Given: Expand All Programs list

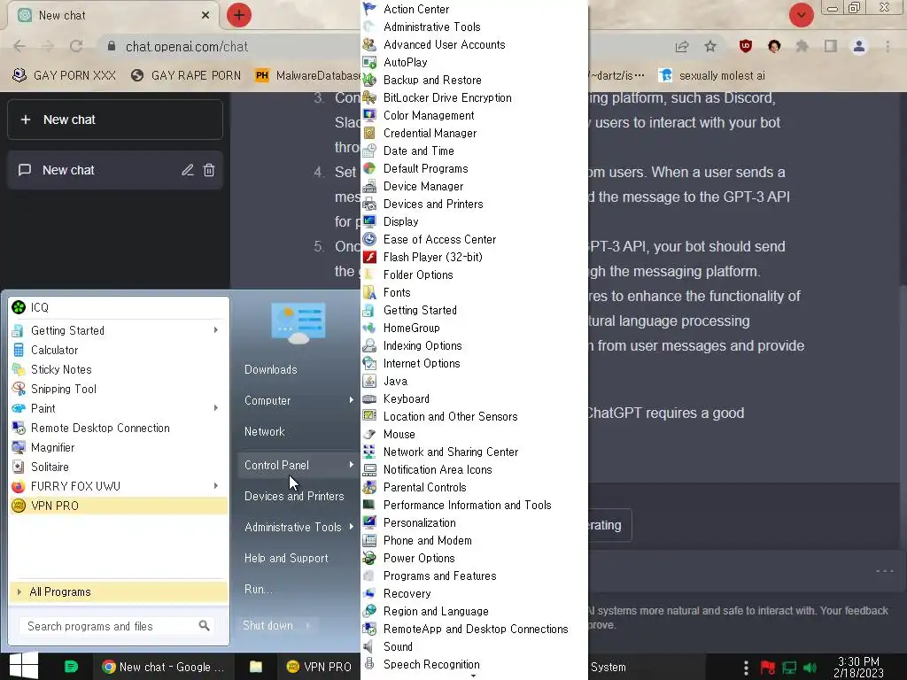Looking at the screenshot, I should click(119, 591).
